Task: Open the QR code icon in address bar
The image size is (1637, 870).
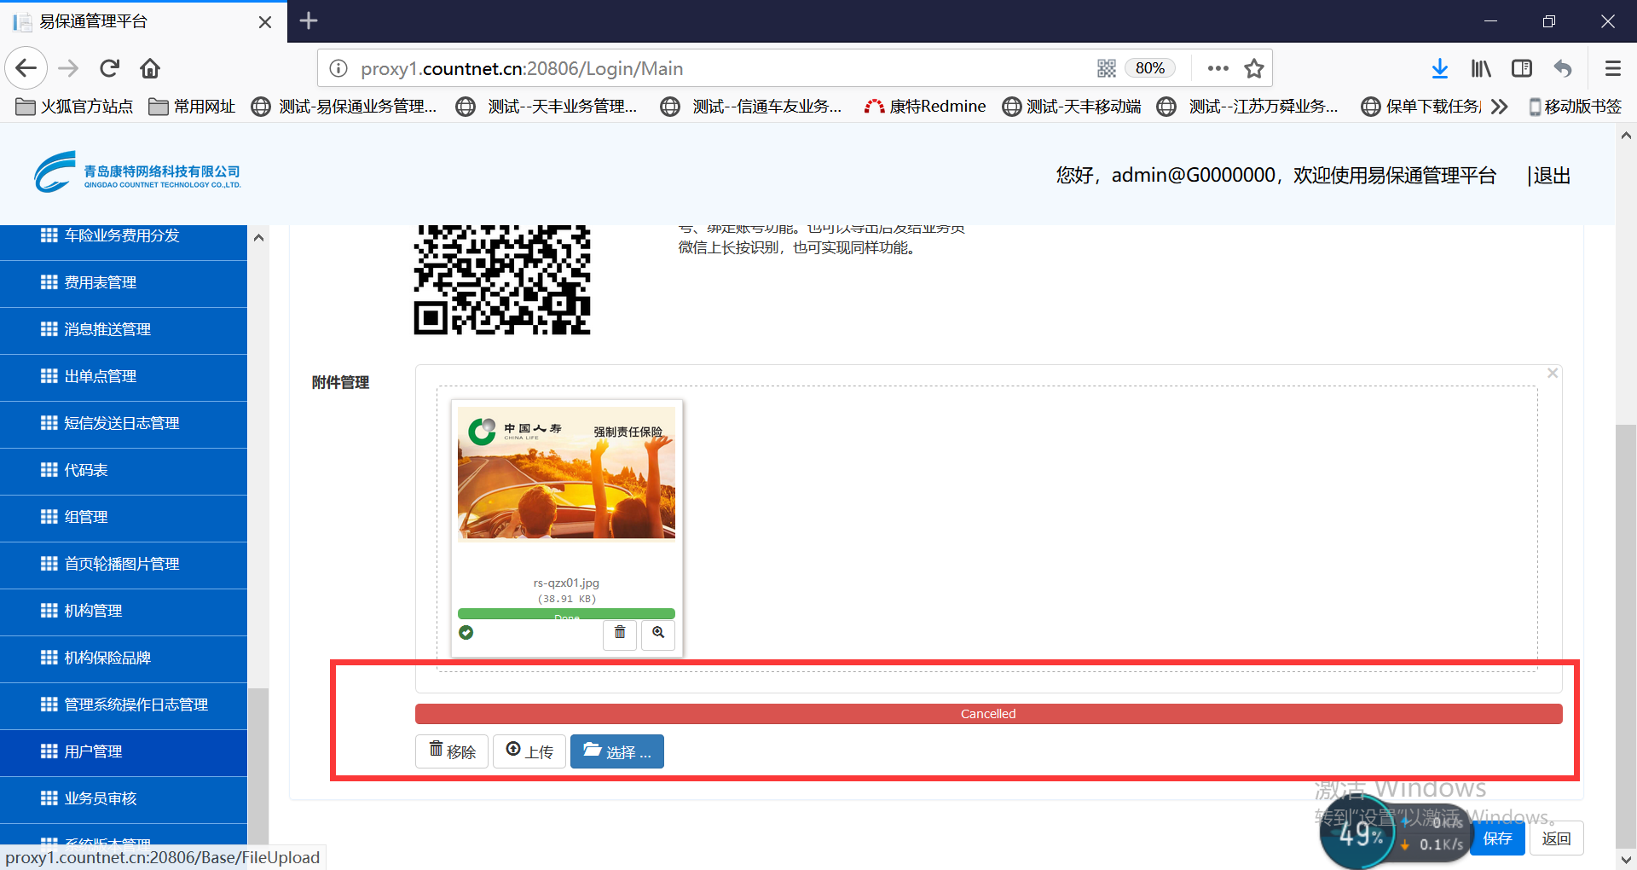Action: point(1107,68)
